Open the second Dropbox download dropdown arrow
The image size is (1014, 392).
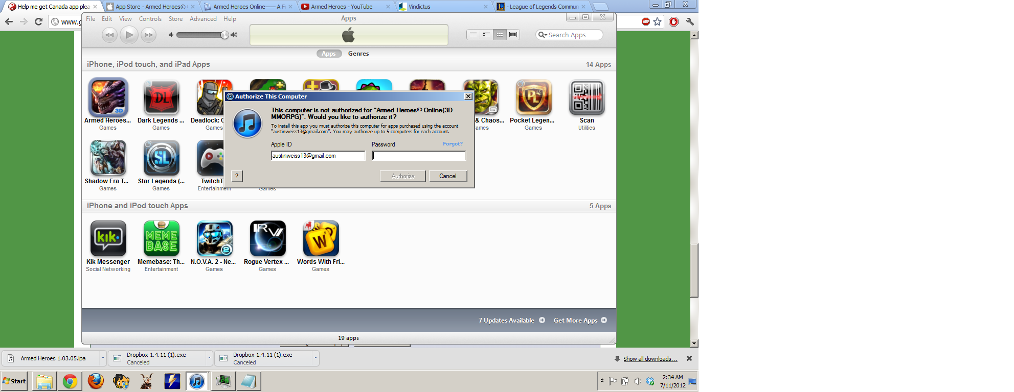coord(316,358)
